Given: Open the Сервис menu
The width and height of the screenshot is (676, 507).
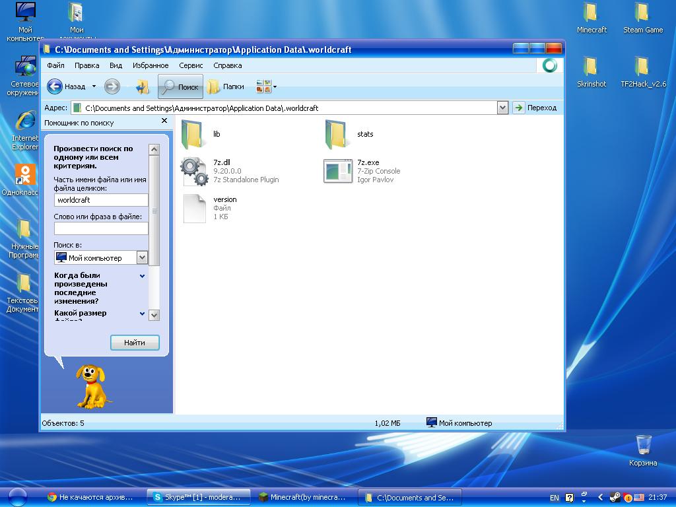Looking at the screenshot, I should coord(191,65).
